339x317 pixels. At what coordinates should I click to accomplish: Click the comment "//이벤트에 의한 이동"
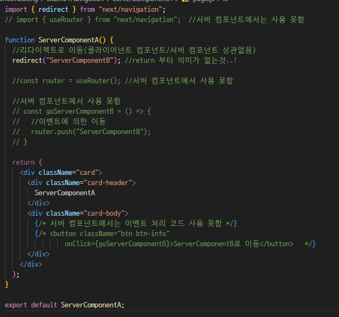tap(69, 121)
